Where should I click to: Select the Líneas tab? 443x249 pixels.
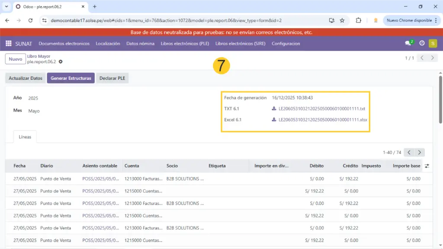(25, 137)
